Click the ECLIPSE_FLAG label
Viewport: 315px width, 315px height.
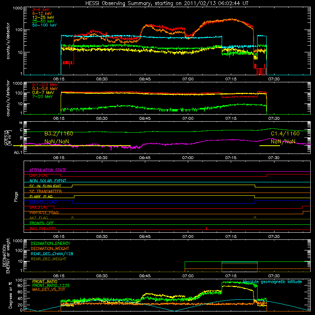coord(43,202)
